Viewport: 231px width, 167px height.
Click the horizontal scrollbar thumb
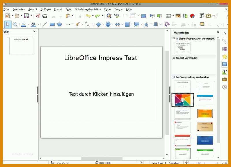(102, 158)
